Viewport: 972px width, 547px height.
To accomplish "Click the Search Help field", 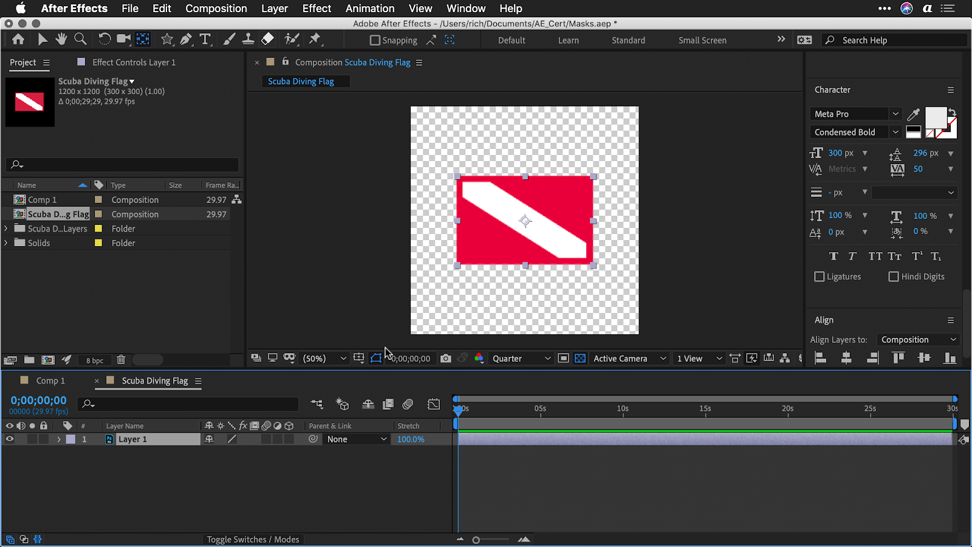I will (895, 40).
